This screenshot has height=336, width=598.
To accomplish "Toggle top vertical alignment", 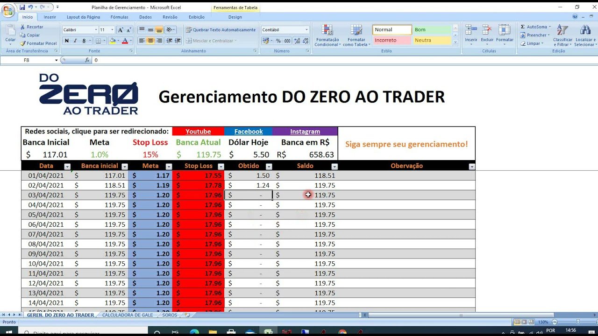I will pyautogui.click(x=142, y=30).
